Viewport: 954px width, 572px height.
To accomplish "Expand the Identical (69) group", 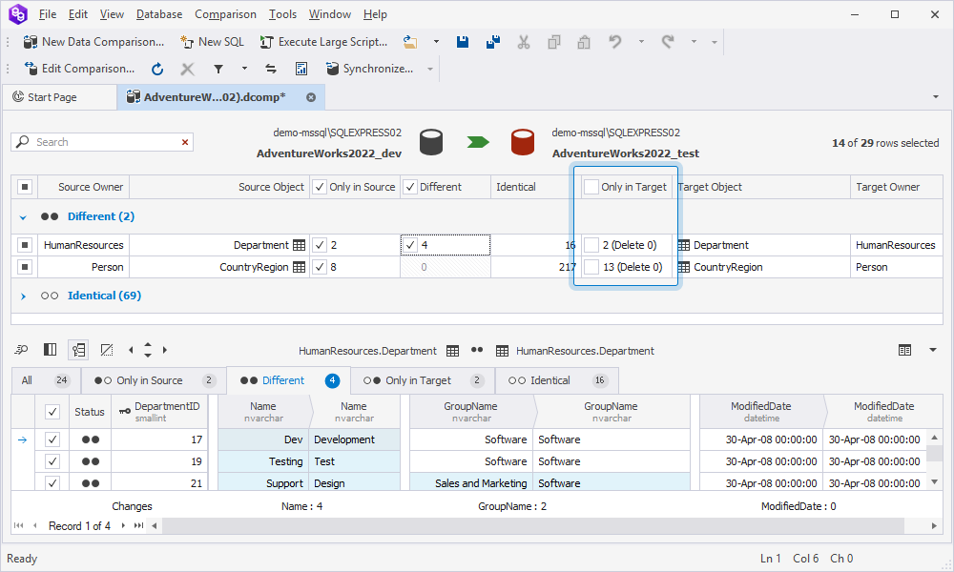I will (23, 296).
